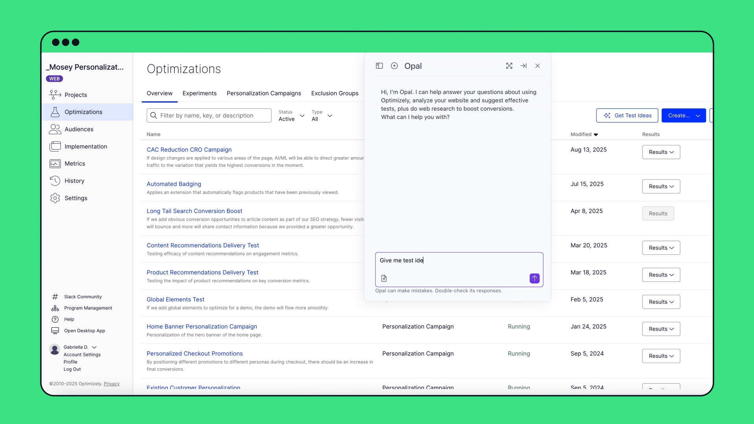Viewport: 754px width, 424px height.
Task: Start a new Opal chat with the plus icon
Action: pos(394,66)
